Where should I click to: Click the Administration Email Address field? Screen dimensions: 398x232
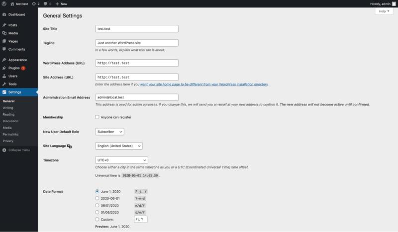(x=136, y=97)
